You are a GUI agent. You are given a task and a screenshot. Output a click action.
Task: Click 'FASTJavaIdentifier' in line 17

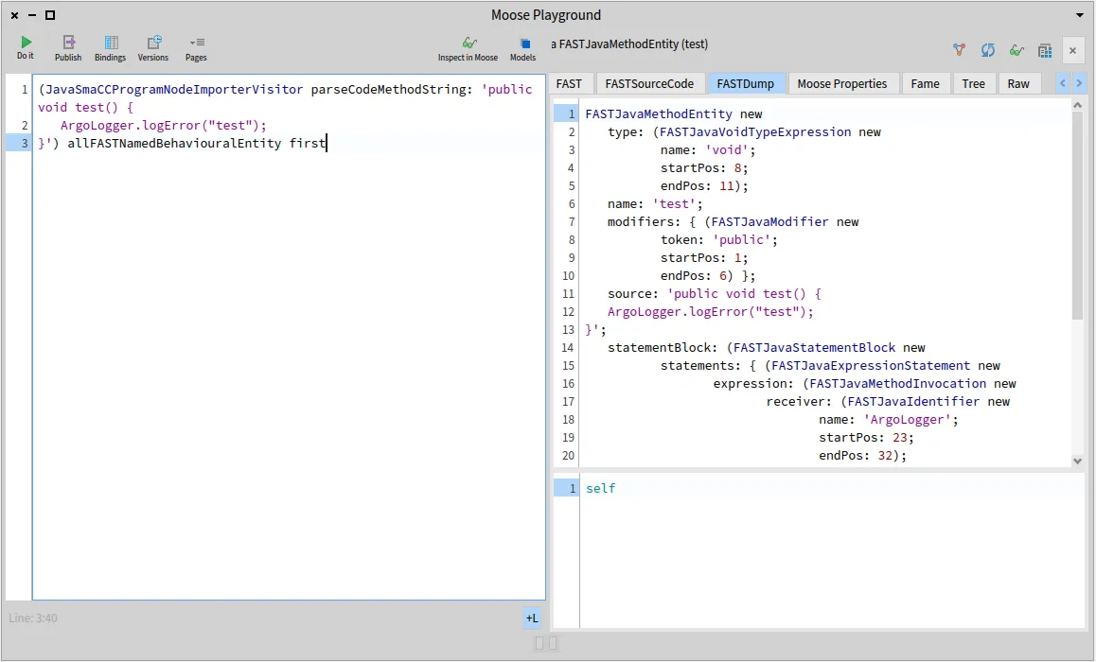913,402
